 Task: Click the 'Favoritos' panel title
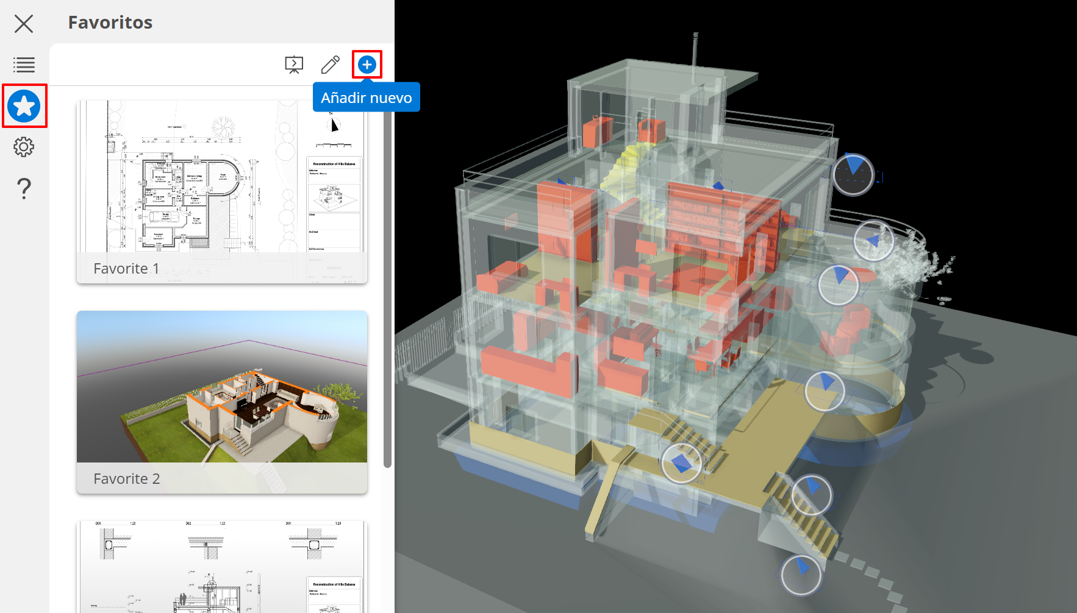(x=110, y=23)
